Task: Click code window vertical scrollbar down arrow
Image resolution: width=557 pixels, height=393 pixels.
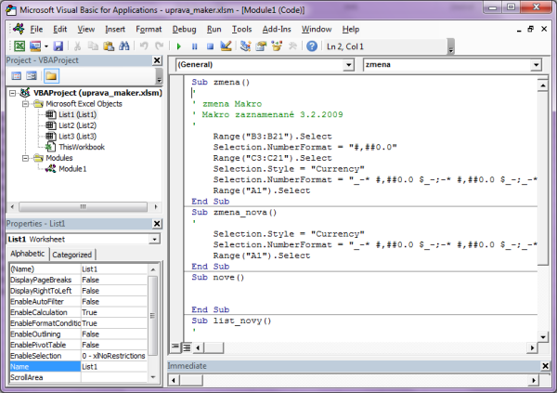Action: click(x=542, y=336)
